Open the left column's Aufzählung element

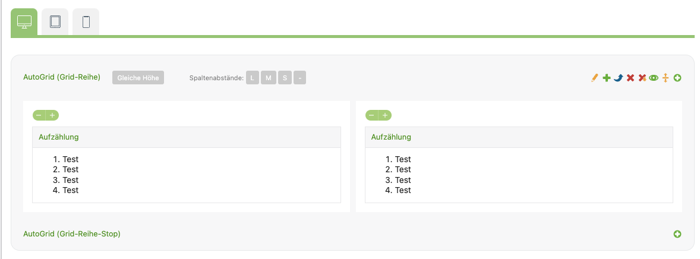coord(59,137)
